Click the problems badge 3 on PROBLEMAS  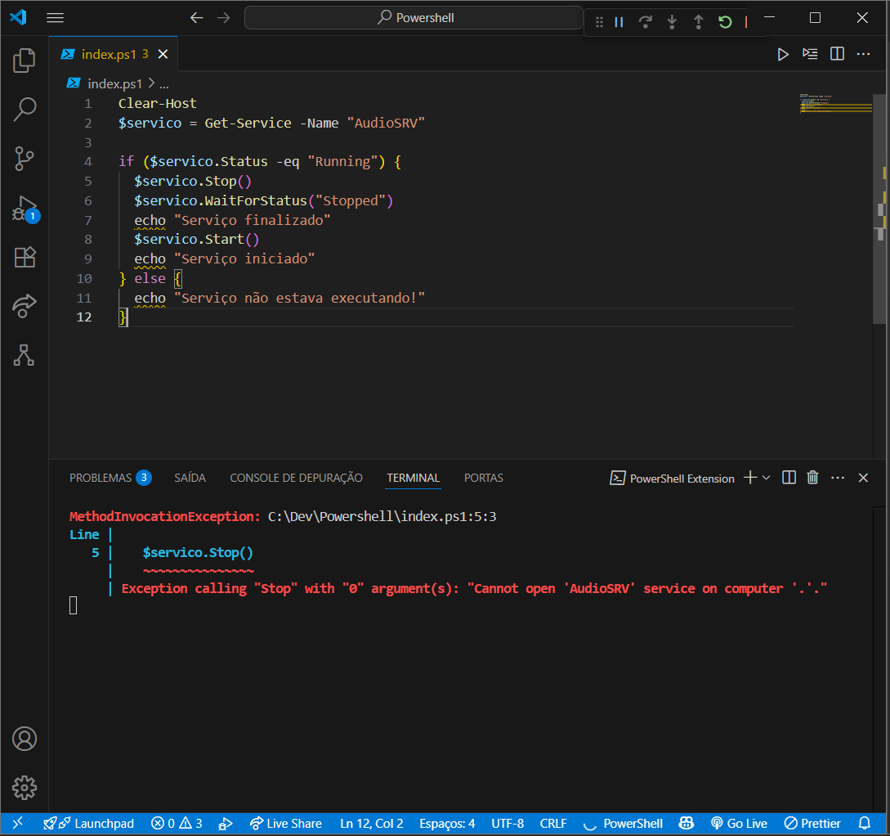click(144, 478)
